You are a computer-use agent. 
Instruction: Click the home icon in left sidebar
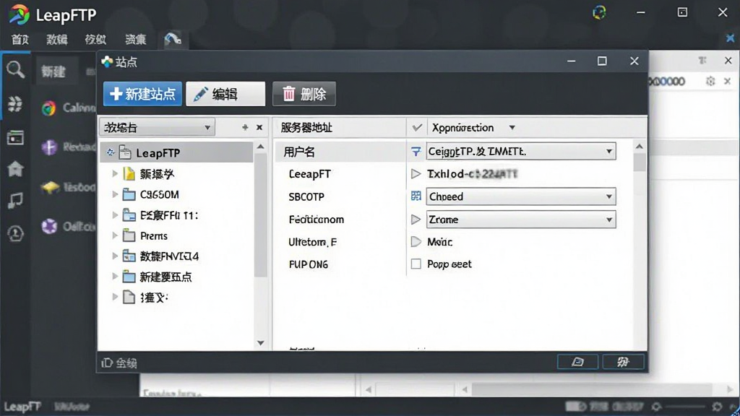point(15,168)
